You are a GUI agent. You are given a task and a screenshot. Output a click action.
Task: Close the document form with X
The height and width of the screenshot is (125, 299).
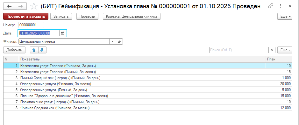290,6
